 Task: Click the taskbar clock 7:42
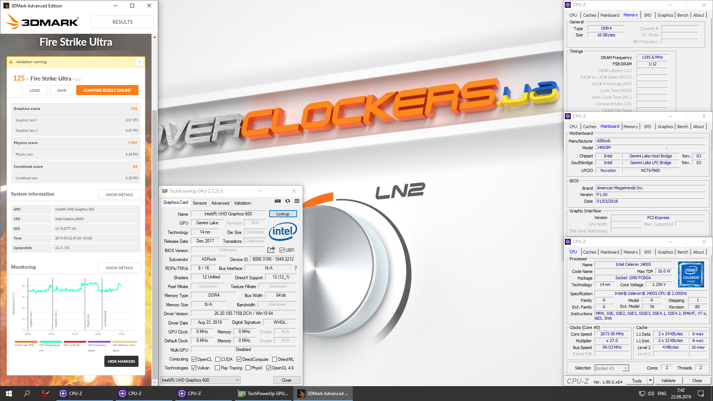[x=681, y=390]
